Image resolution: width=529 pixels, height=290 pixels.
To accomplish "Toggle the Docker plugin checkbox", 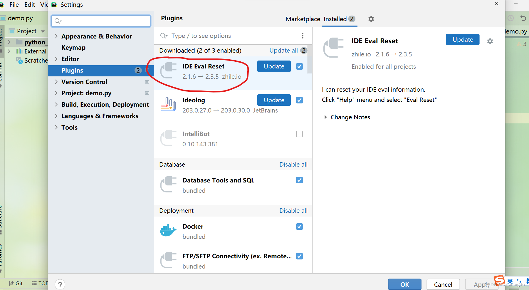I will point(299,227).
